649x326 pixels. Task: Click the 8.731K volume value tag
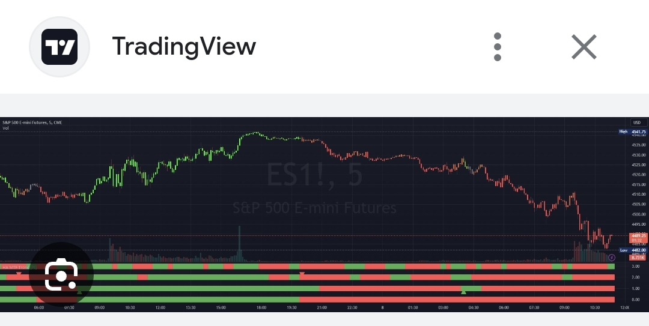coord(637,258)
